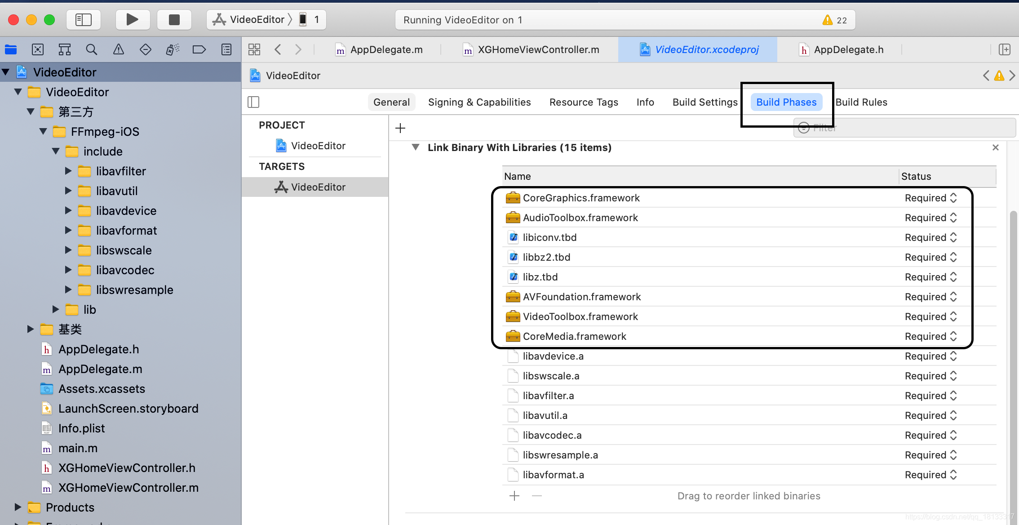Expand the libavfilter folder

pyautogui.click(x=68, y=171)
